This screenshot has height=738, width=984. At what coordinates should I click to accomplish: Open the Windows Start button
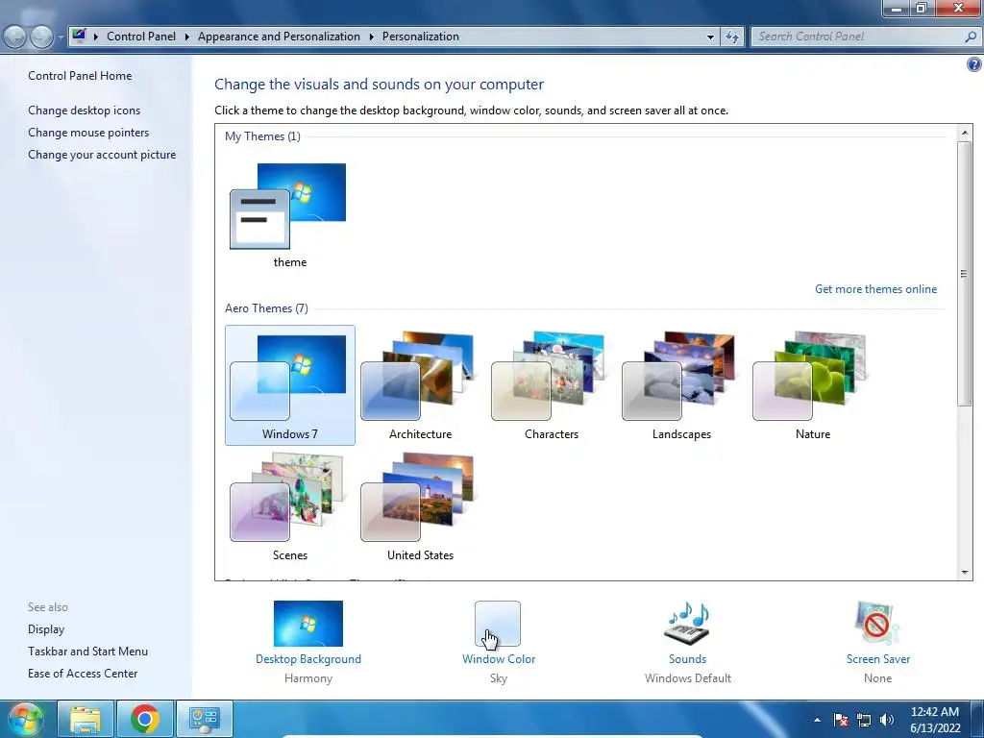click(x=25, y=719)
